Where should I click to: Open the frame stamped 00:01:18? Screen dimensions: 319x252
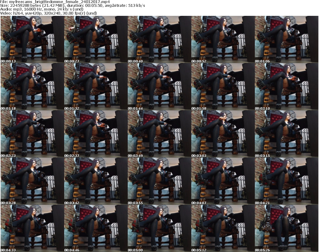point(32,86)
